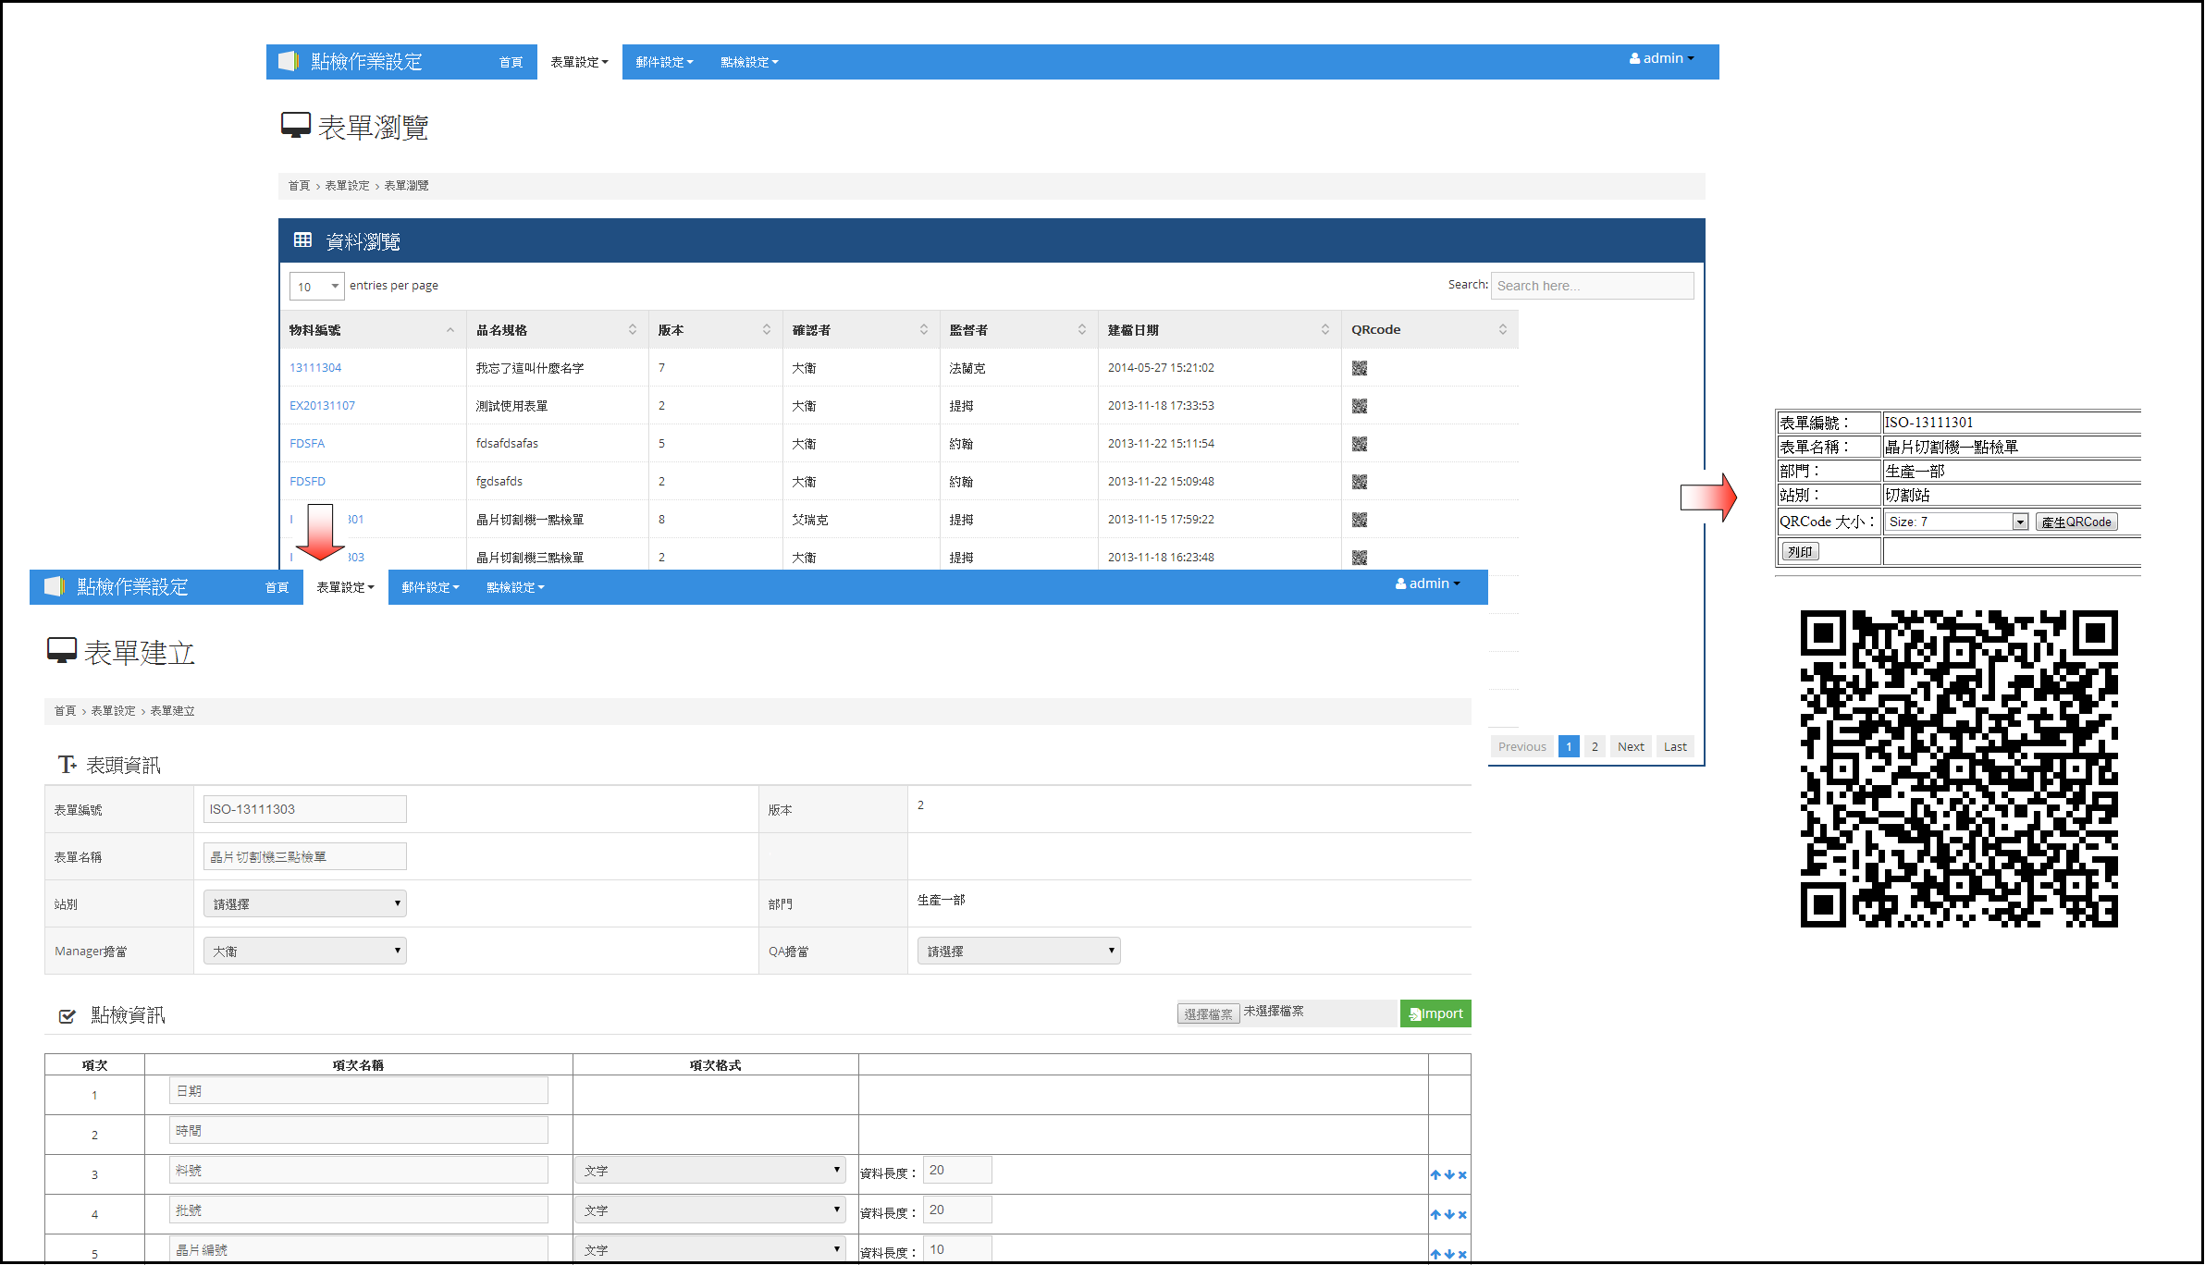Viewport: 2205px width, 1265px height.
Task: Click the large generated QR code image
Action: (1958, 768)
